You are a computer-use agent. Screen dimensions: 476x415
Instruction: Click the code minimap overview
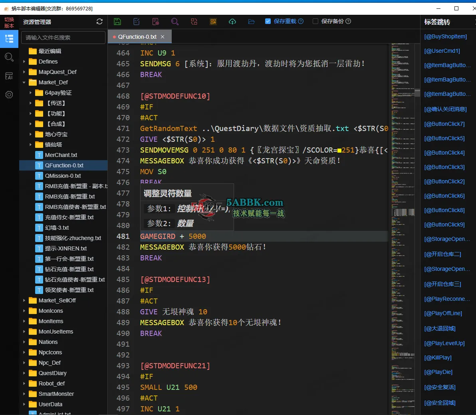click(403, 229)
